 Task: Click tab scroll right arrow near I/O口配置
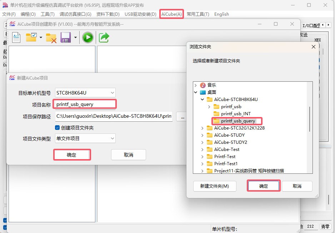coord(328,25)
